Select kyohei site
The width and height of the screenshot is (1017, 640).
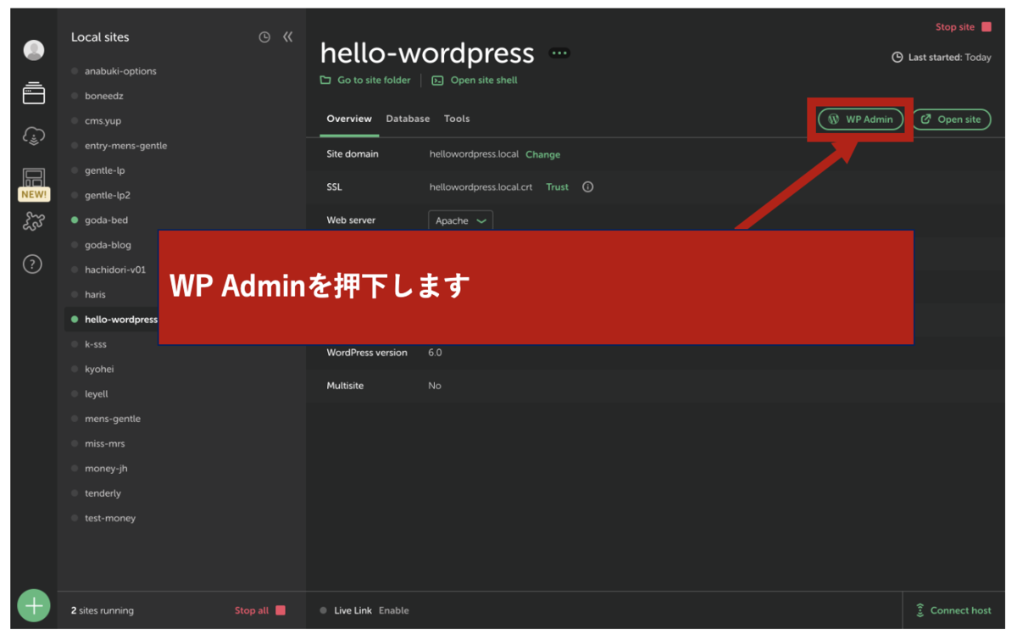[x=99, y=369]
